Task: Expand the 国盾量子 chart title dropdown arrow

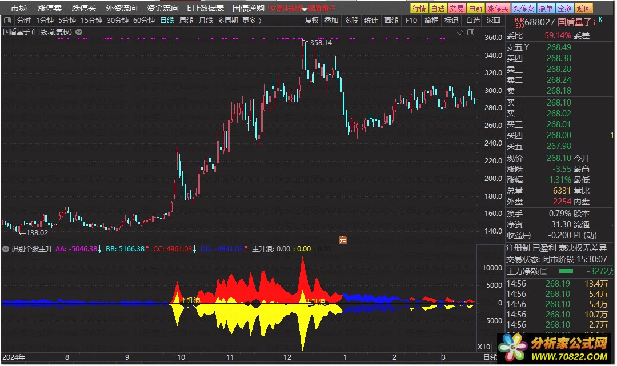Action: [x=79, y=32]
